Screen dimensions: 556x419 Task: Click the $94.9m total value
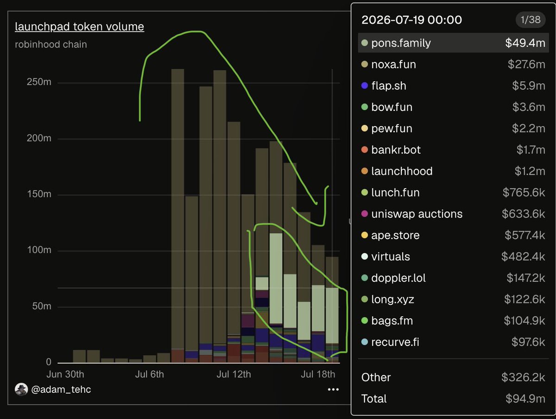(x=525, y=399)
